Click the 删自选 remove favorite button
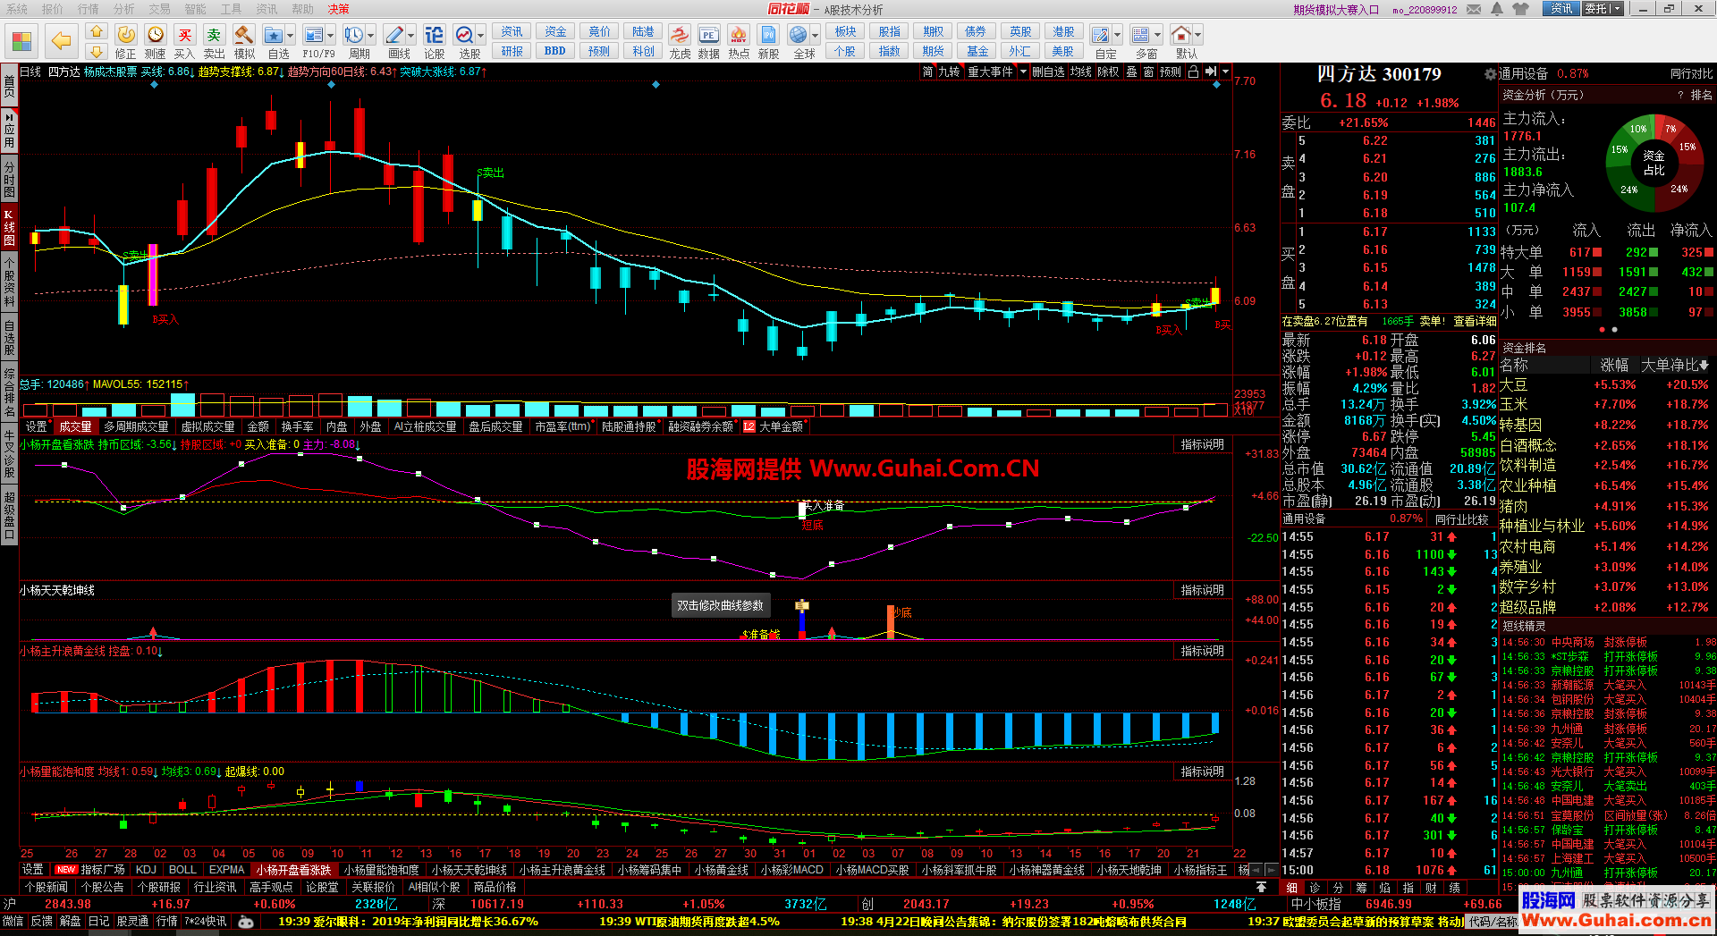 click(1048, 72)
